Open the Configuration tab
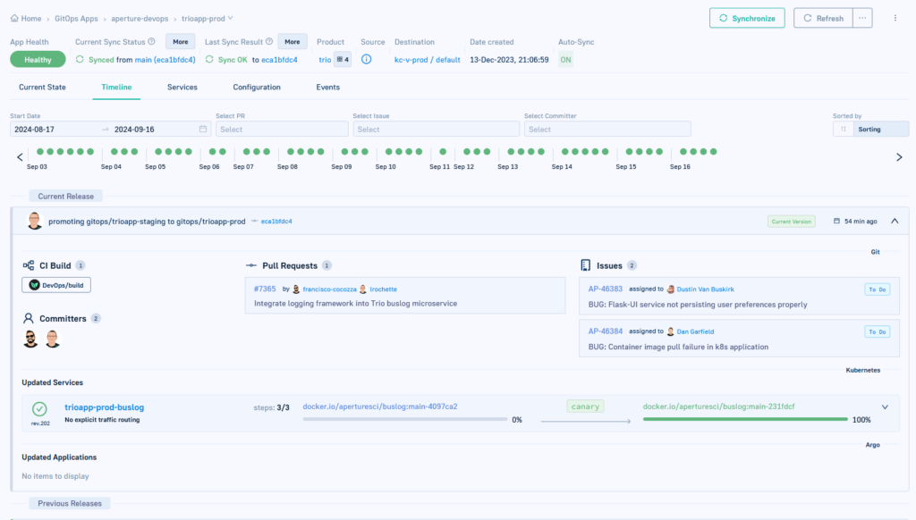Screen dimensions: 916x520 257,88
